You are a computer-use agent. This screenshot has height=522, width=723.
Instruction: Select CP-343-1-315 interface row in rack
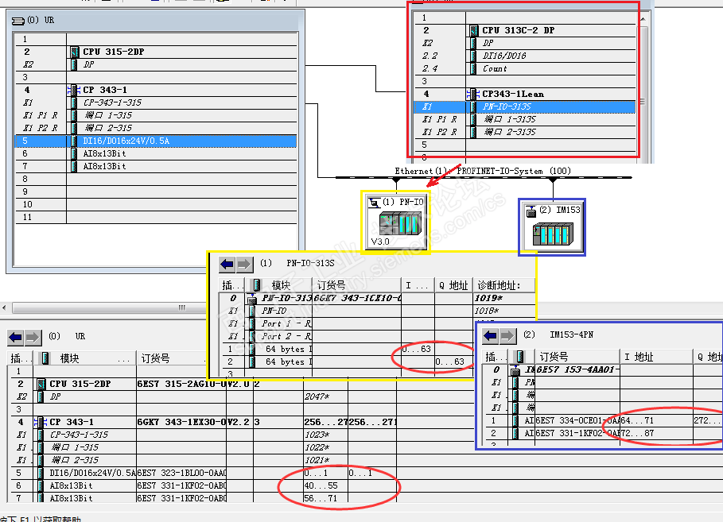click(x=156, y=102)
